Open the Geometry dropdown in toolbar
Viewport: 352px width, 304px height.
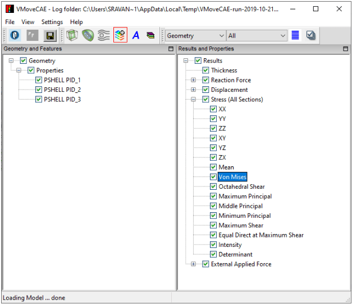(x=196, y=36)
